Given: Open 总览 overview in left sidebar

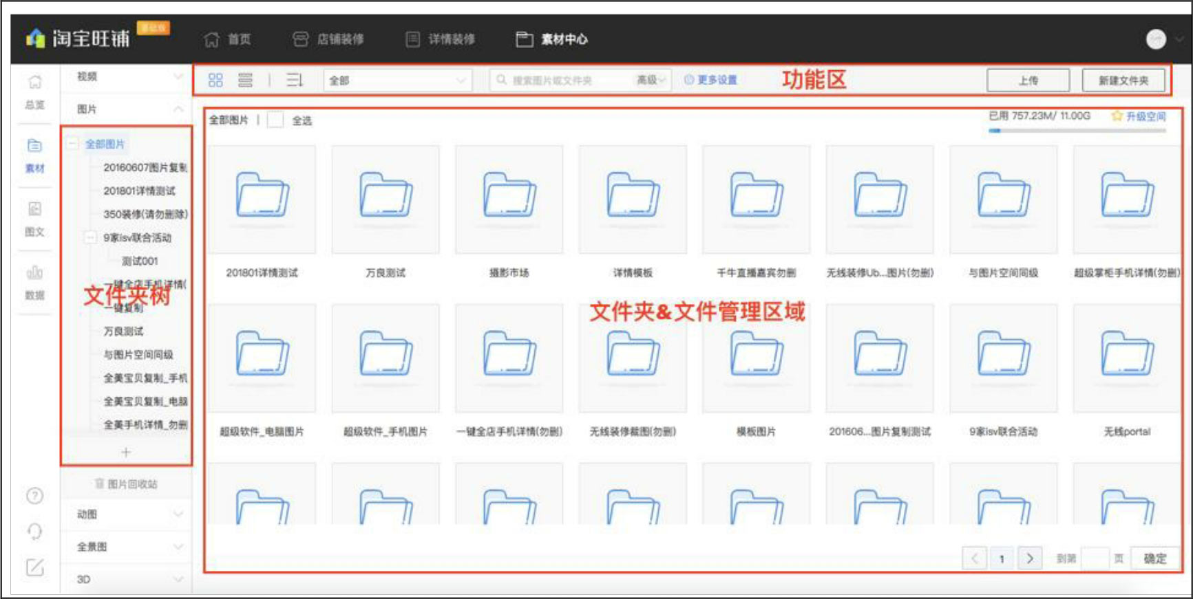Looking at the screenshot, I should [35, 91].
